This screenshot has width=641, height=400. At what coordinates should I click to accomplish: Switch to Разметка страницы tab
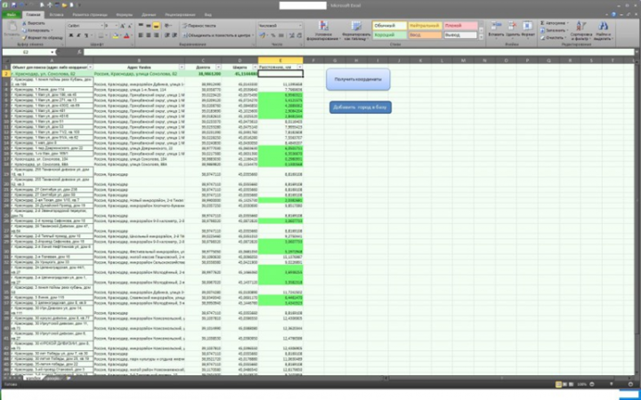90,15
